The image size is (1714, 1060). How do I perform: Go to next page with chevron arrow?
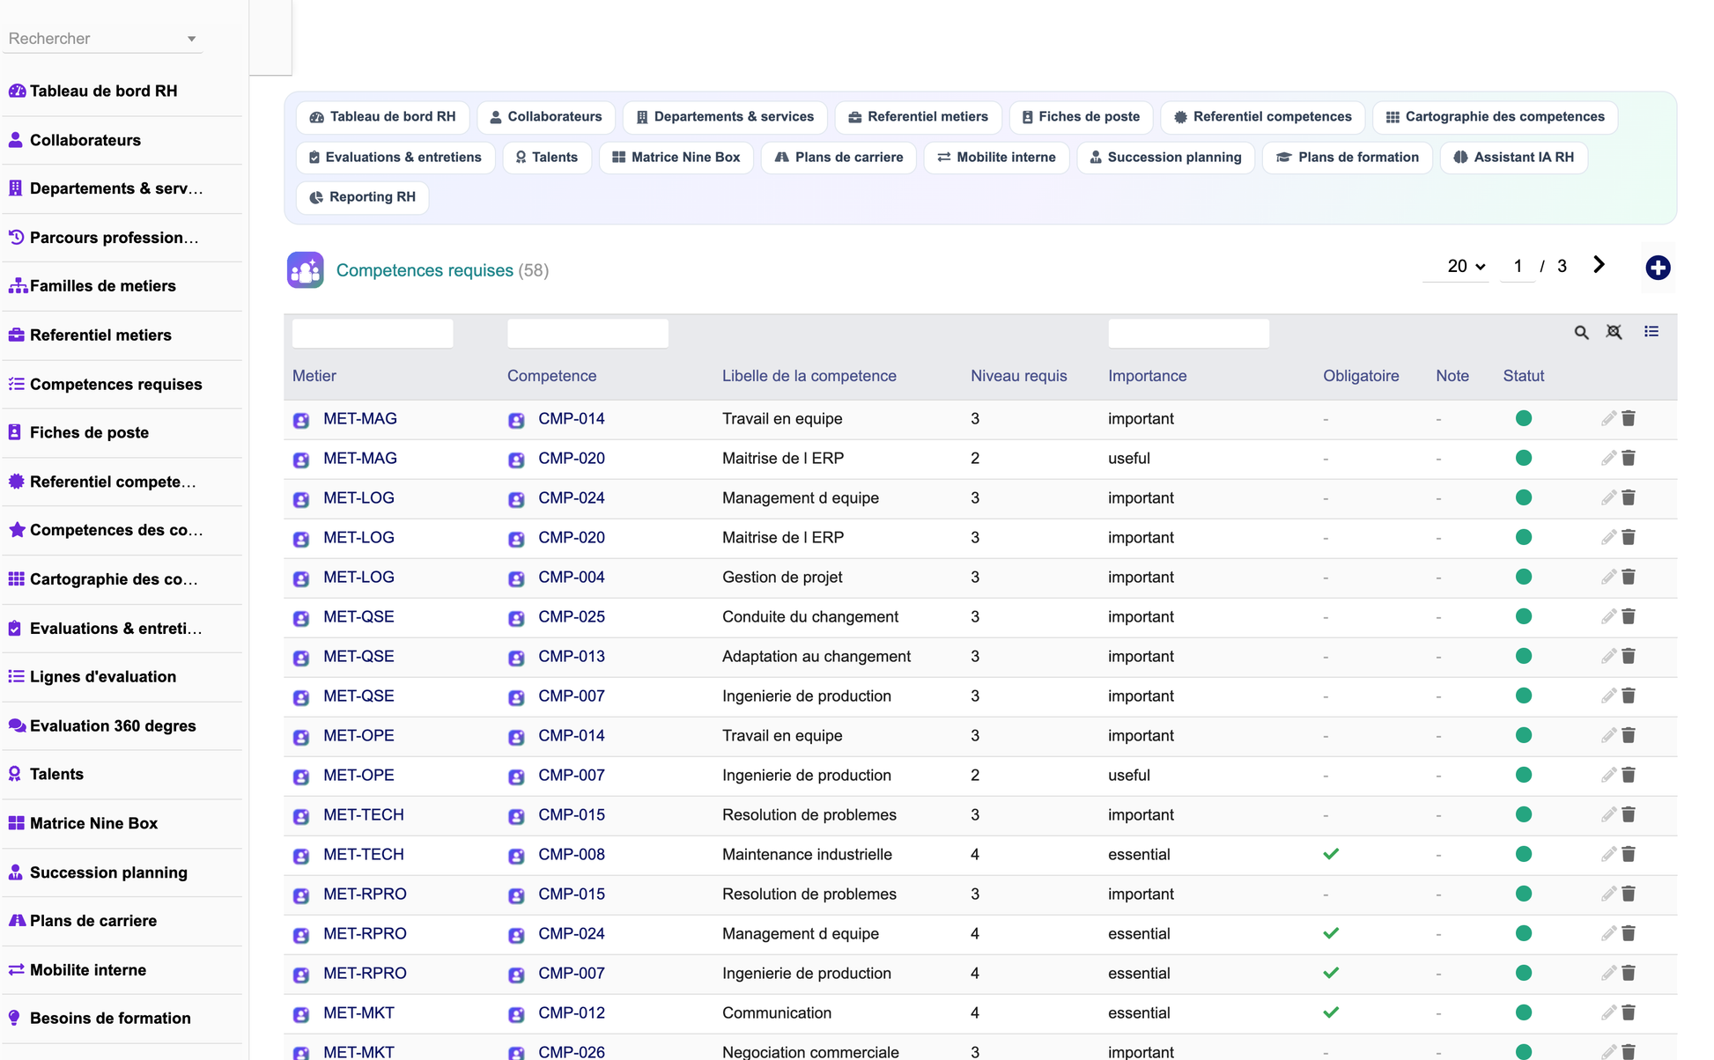click(1599, 265)
